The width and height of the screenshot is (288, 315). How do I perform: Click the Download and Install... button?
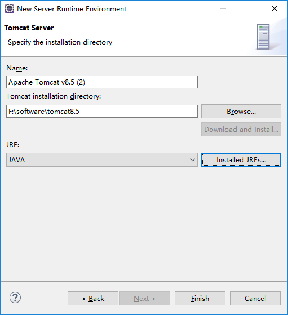click(x=241, y=130)
